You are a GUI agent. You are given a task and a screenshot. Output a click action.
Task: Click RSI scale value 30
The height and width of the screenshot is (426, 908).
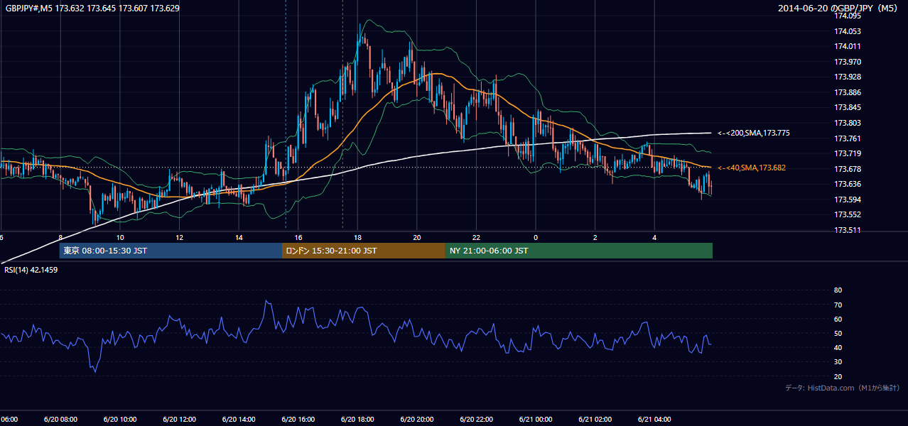838,361
